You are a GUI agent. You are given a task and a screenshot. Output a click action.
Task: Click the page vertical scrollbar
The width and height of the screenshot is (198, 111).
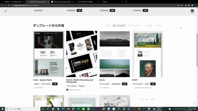[197, 50]
